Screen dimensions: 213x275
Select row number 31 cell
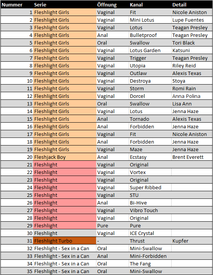(17, 241)
